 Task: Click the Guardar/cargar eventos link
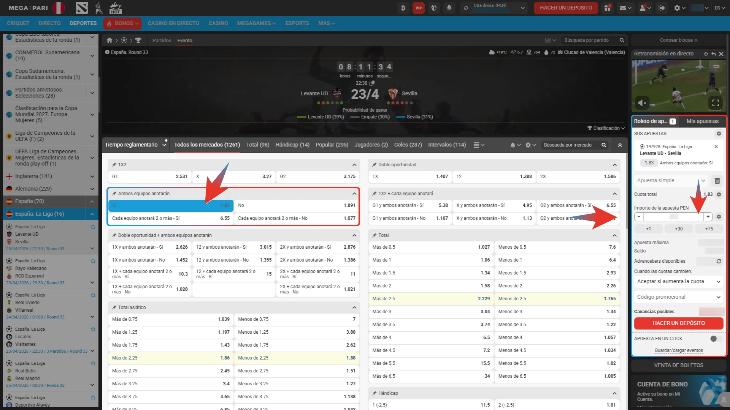click(x=678, y=350)
